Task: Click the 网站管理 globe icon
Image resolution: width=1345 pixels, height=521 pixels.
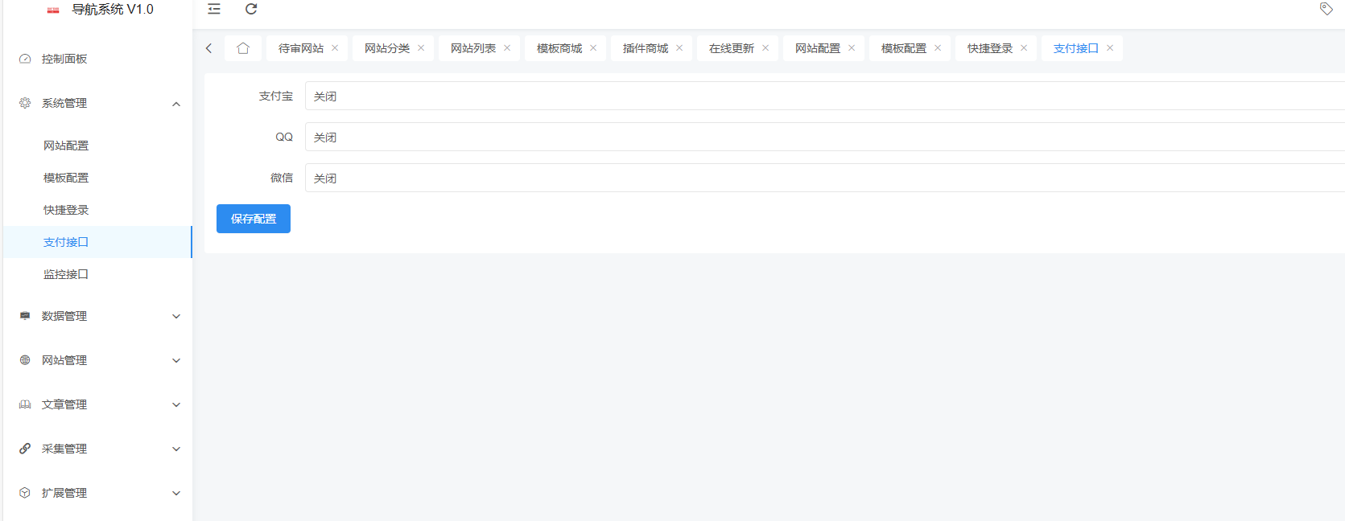Action: coord(25,360)
